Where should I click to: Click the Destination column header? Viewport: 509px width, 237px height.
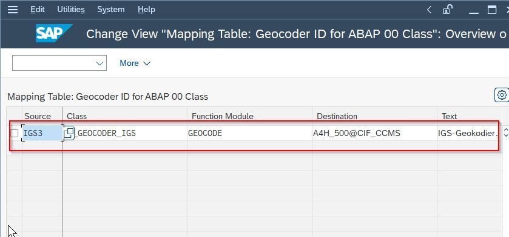[x=337, y=116]
